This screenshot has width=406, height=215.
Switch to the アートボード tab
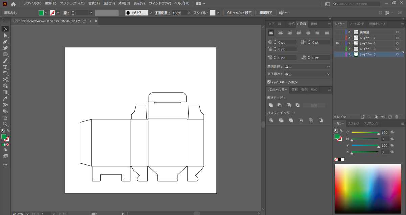pyautogui.click(x=357, y=24)
